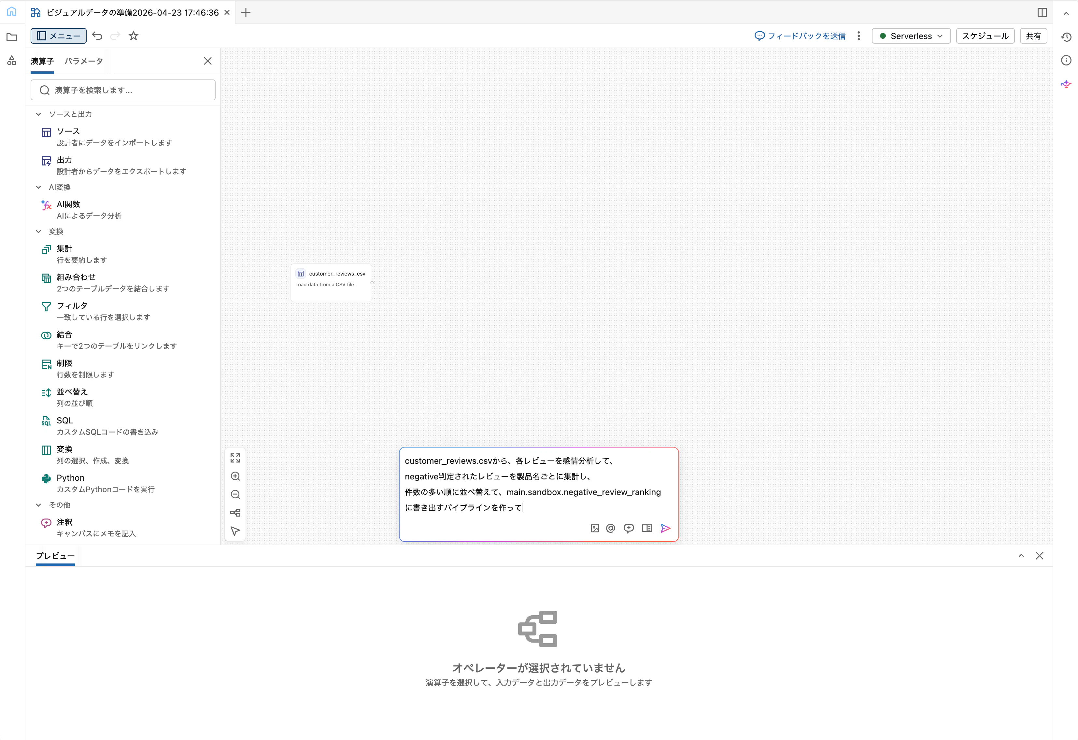Send the AI pipeline prompt
Image resolution: width=1078 pixels, height=740 pixels.
665,528
